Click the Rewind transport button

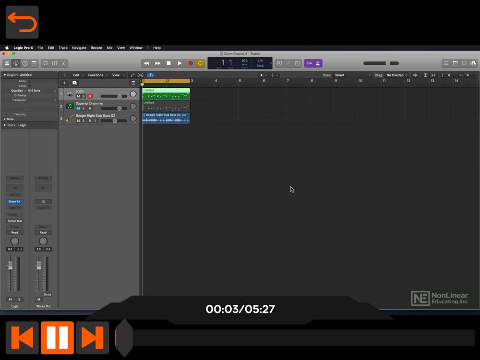146,63
